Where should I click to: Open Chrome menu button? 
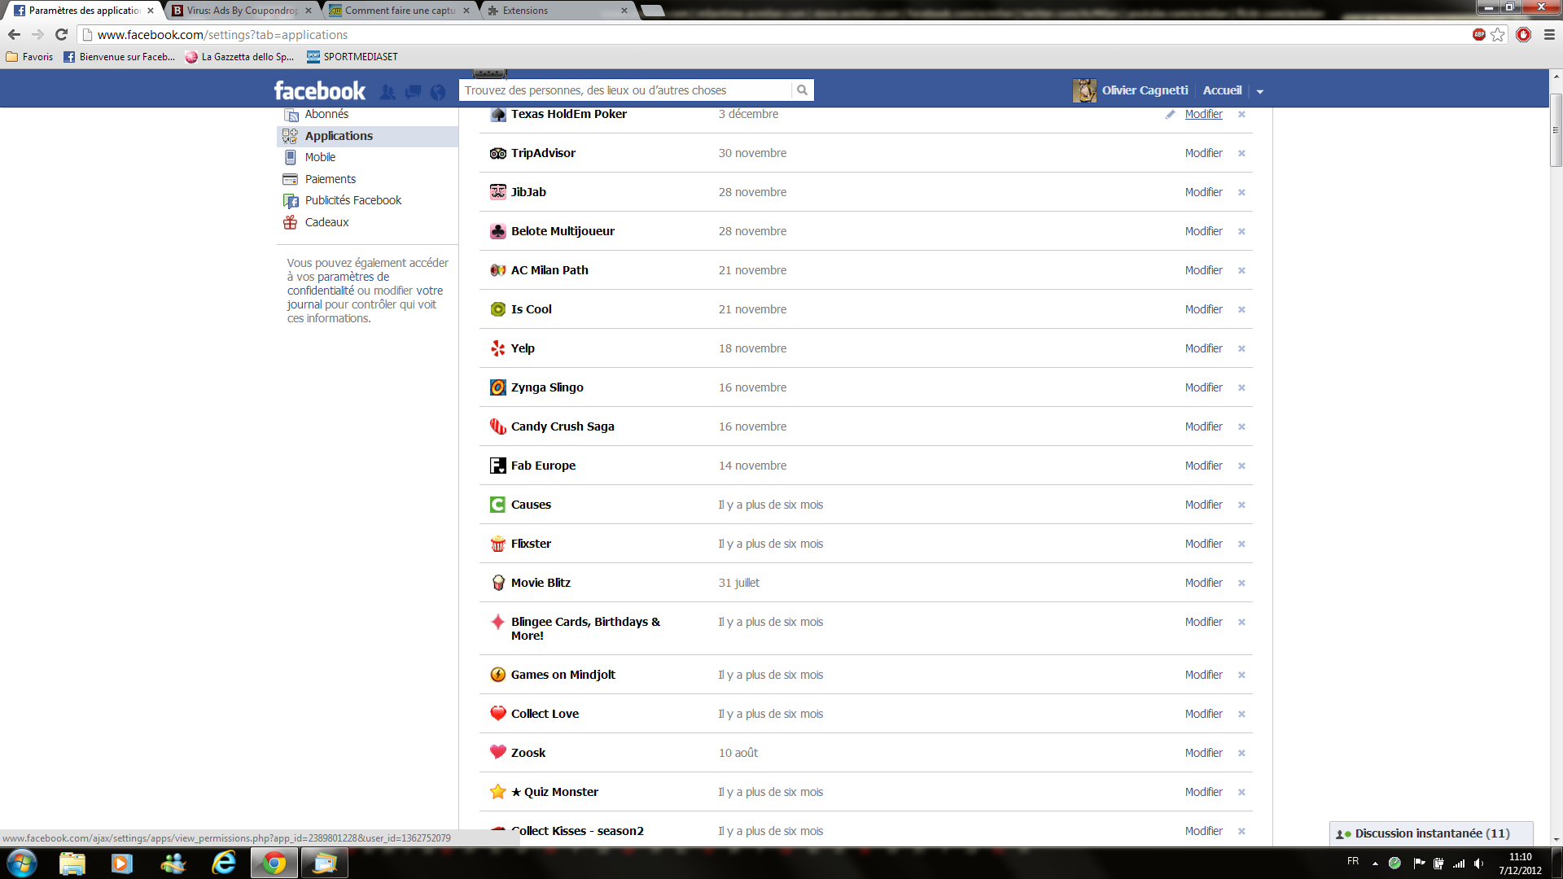(1549, 34)
